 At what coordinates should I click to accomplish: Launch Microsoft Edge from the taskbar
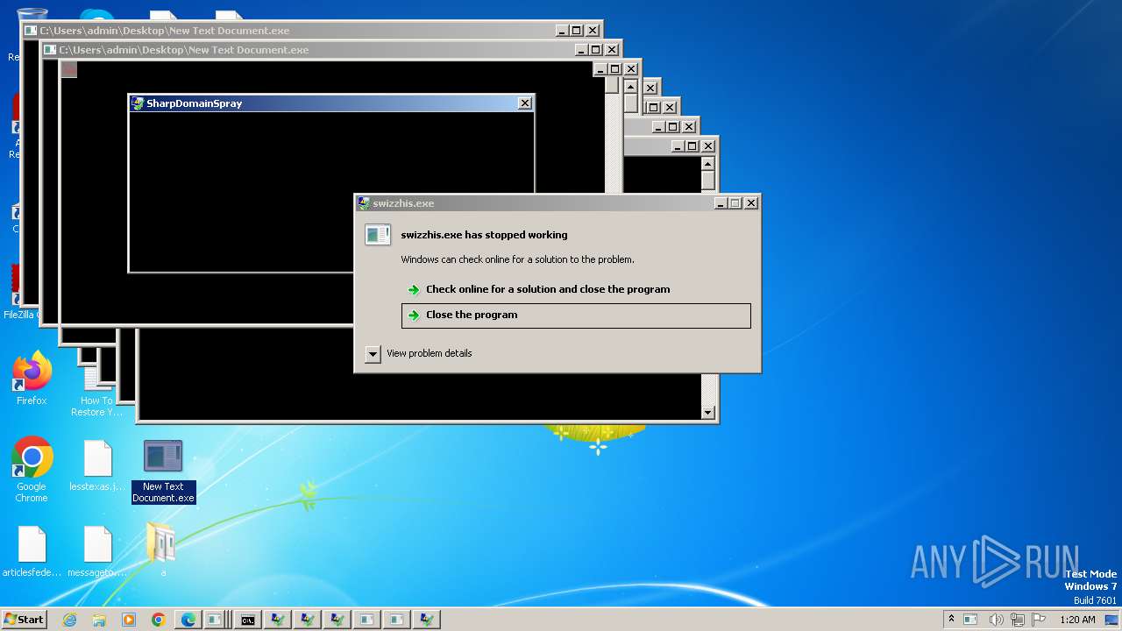(188, 620)
